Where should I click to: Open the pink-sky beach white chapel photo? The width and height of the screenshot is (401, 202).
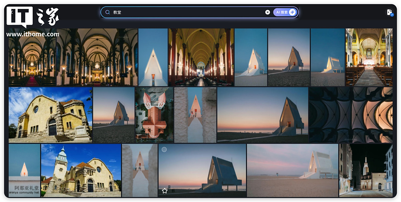[292, 170]
